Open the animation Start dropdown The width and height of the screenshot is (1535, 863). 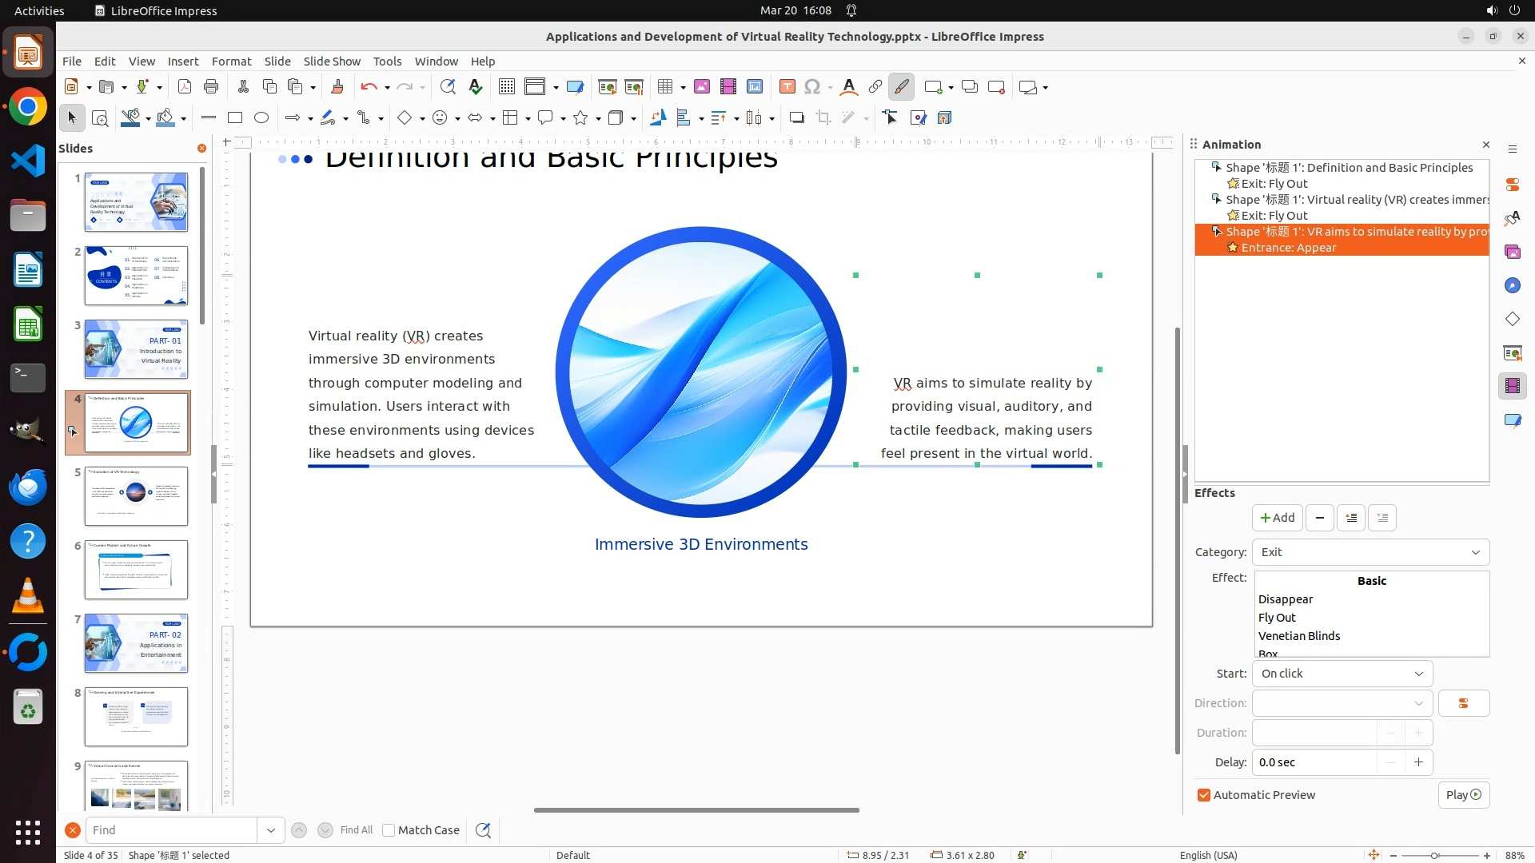(1342, 674)
